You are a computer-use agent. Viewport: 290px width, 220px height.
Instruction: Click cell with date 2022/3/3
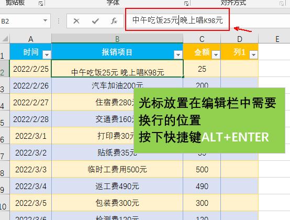point(31,169)
